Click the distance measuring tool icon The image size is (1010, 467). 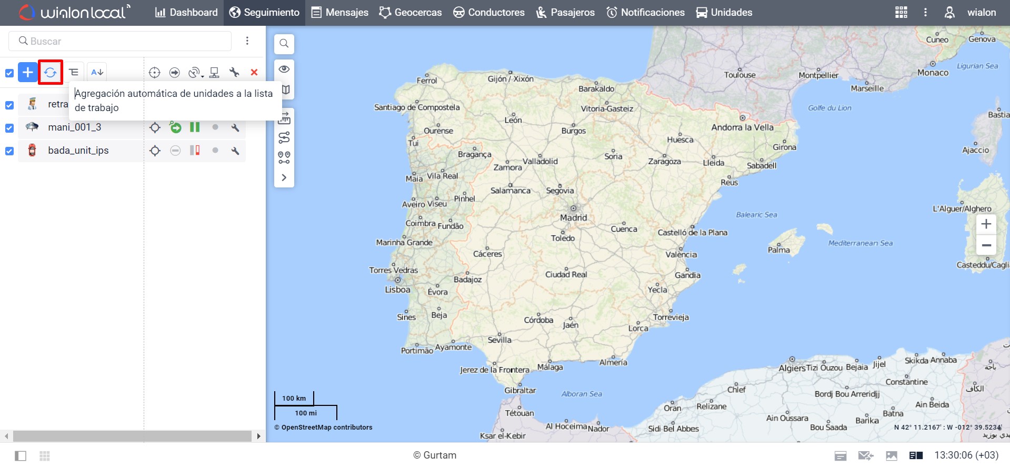pyautogui.click(x=284, y=118)
